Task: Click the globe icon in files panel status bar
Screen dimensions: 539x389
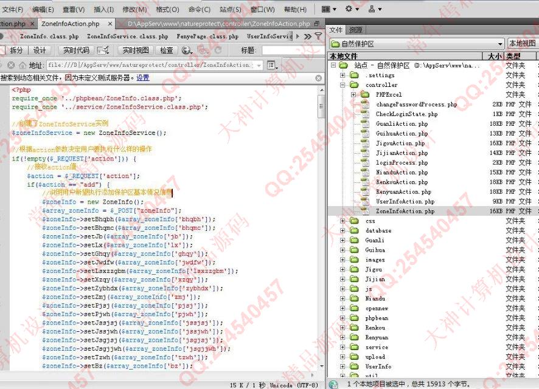Action: [x=333, y=384]
